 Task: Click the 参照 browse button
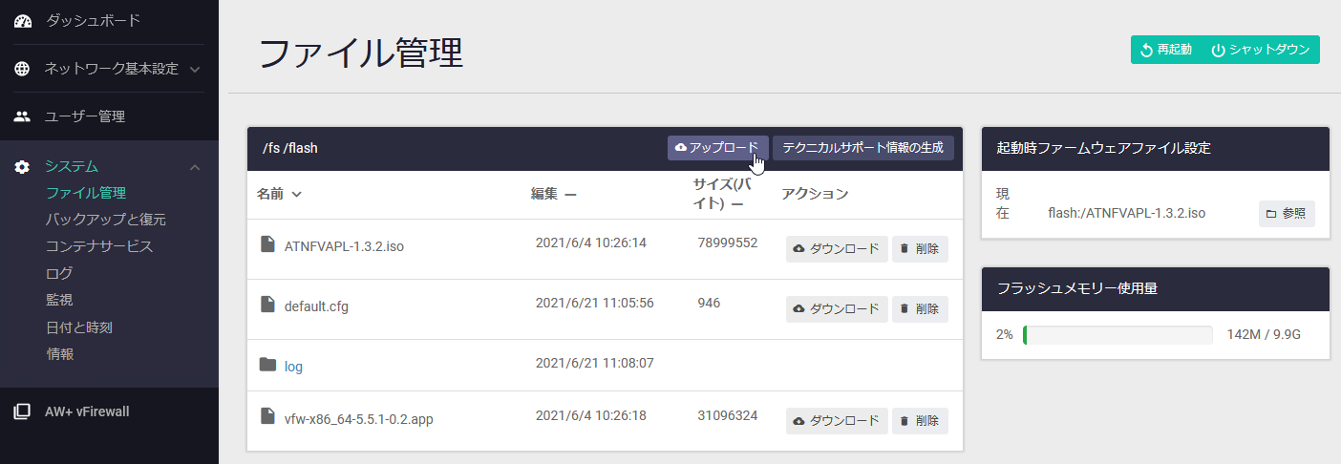1287,214
